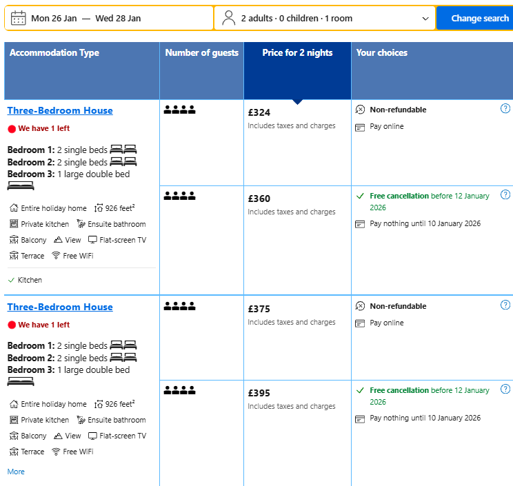Click the person icon in the guests field
This screenshot has width=513, height=486.
(x=229, y=18)
